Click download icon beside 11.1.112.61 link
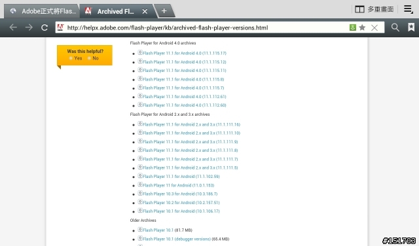419x246 pixels. tap(140, 96)
